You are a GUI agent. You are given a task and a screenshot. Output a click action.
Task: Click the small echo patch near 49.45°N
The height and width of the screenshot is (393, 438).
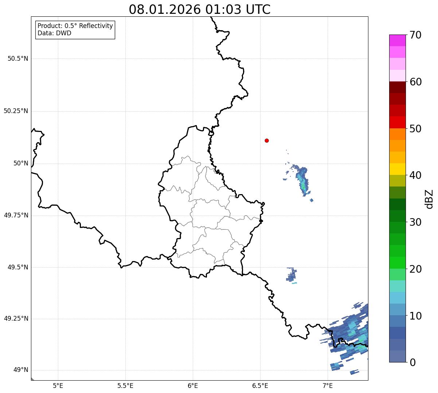coord(292,275)
